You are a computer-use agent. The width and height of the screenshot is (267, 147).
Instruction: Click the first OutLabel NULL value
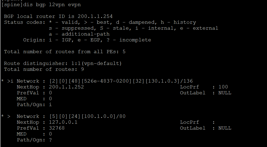225,93
